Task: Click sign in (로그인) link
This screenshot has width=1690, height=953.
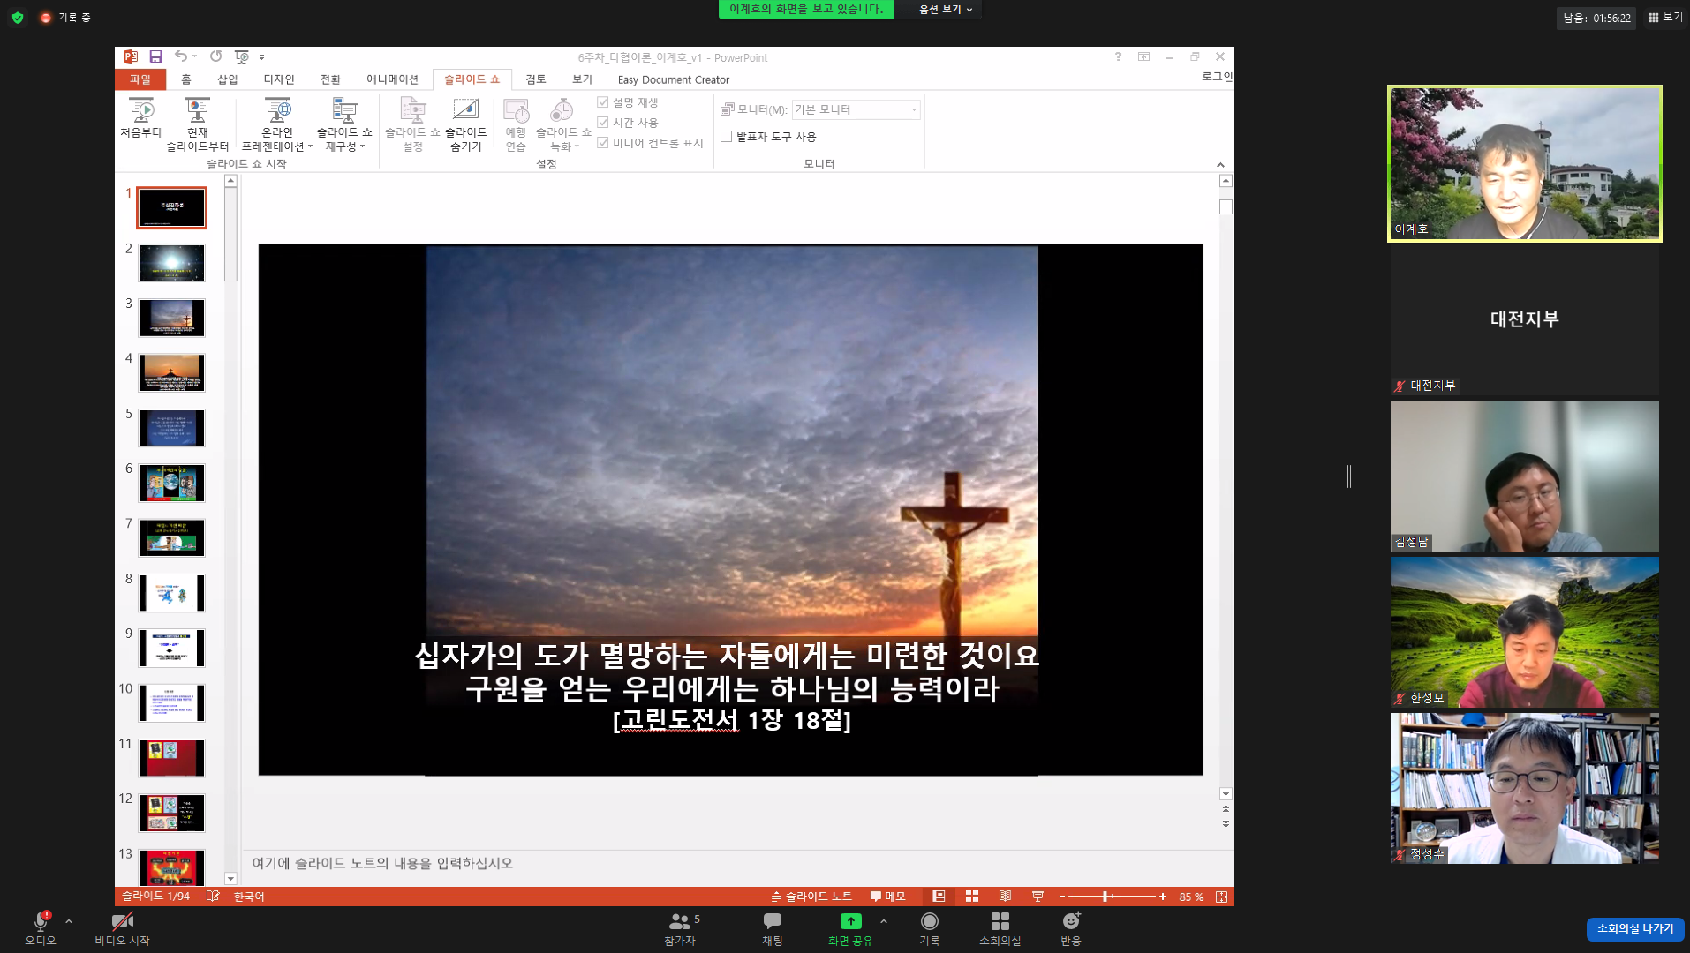Action: point(1217,77)
